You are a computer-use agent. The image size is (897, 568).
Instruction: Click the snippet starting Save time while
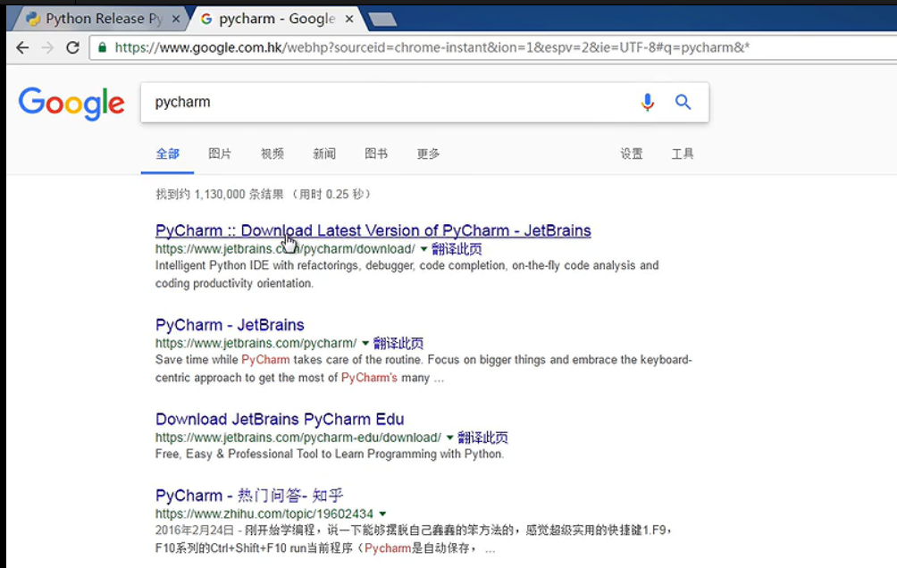[423, 369]
